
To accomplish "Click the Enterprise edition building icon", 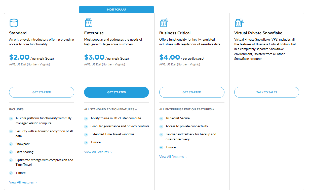I will pyautogui.click(x=89, y=23).
